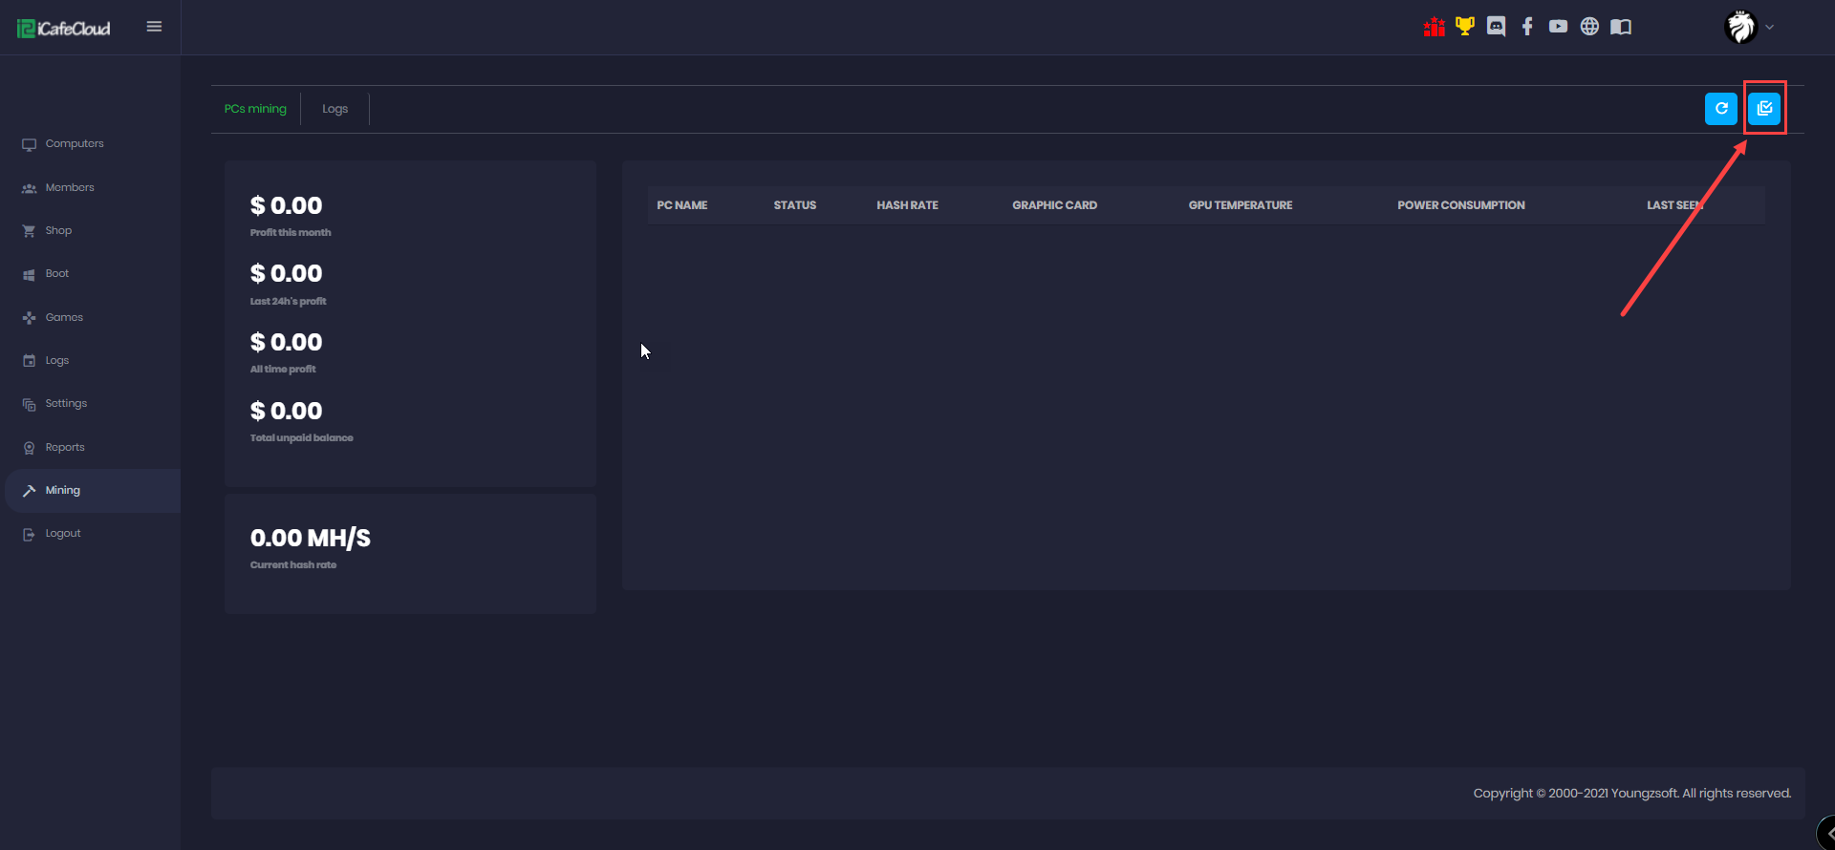The height and width of the screenshot is (850, 1835).
Task: Open Computers in the sidebar
Action: [75, 144]
